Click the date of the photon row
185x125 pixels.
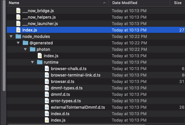(129, 49)
